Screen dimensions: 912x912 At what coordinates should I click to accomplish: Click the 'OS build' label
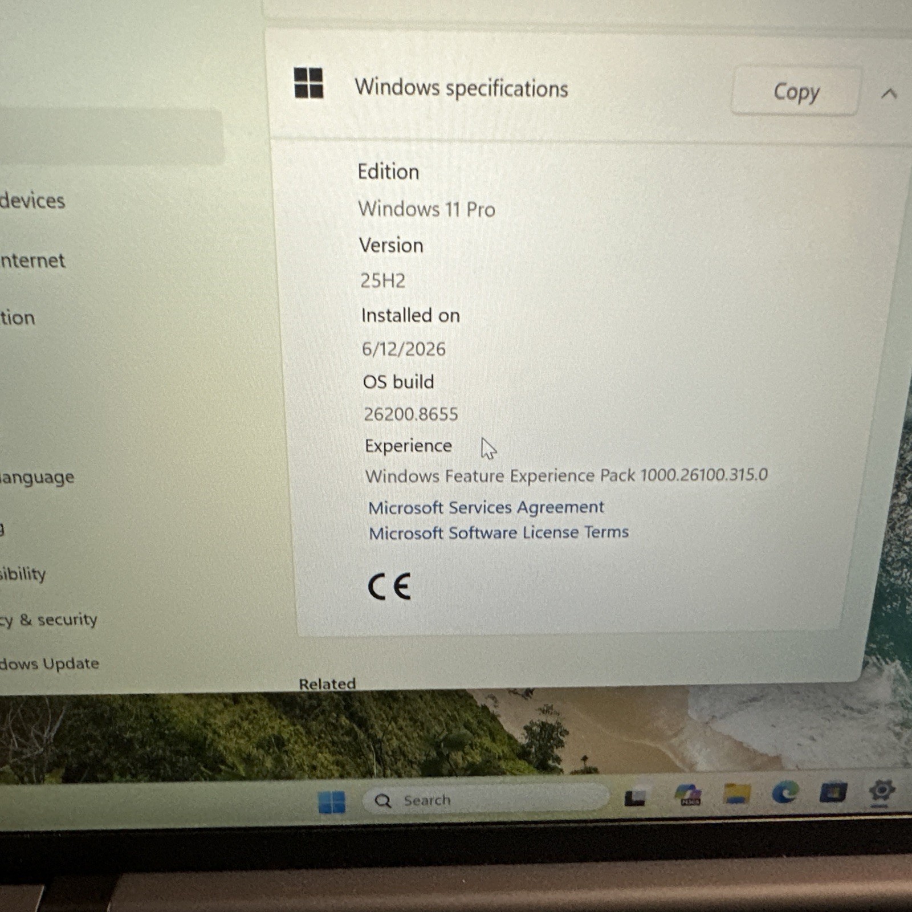(398, 381)
